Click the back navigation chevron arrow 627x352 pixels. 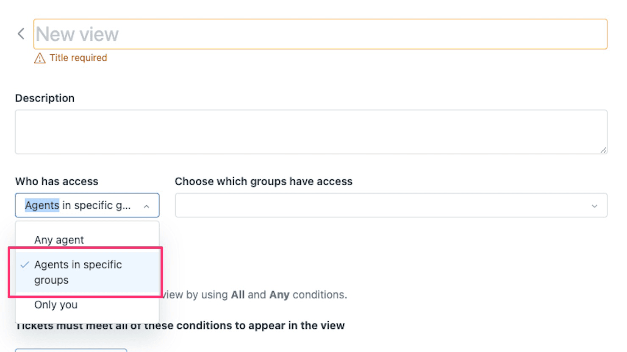[x=20, y=34]
